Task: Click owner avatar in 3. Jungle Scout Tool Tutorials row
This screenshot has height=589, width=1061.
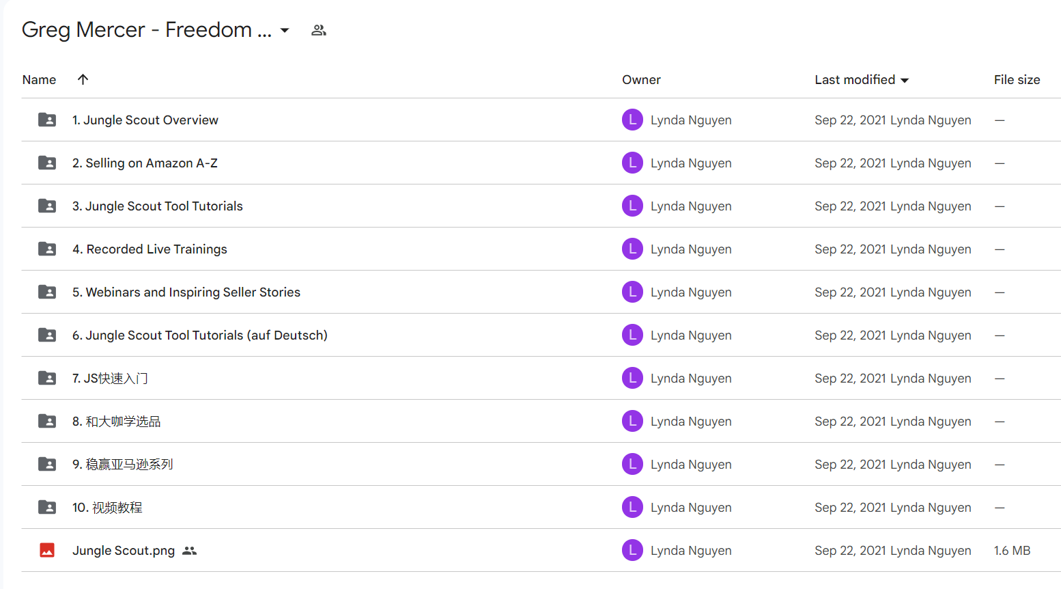Action: [632, 206]
